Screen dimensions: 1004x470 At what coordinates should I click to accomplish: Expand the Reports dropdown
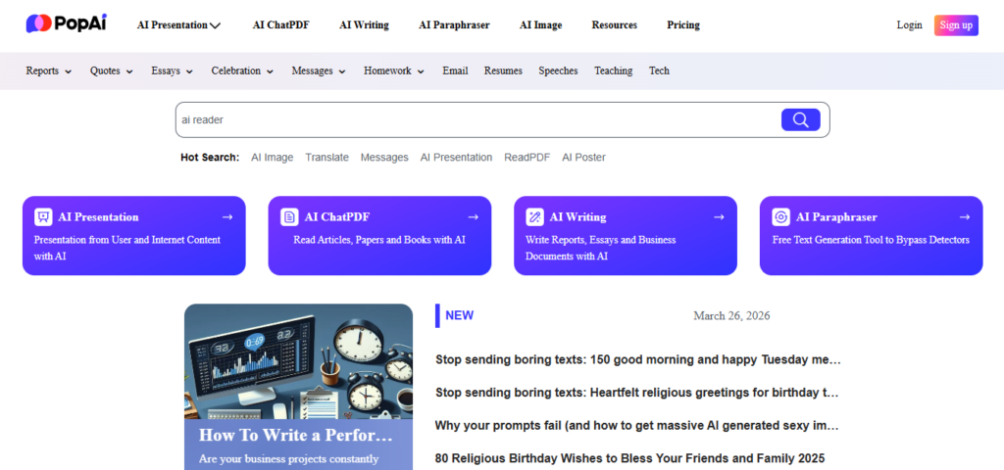[68, 71]
